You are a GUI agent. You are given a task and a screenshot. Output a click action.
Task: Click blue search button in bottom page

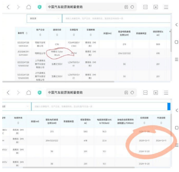(x=169, y=107)
